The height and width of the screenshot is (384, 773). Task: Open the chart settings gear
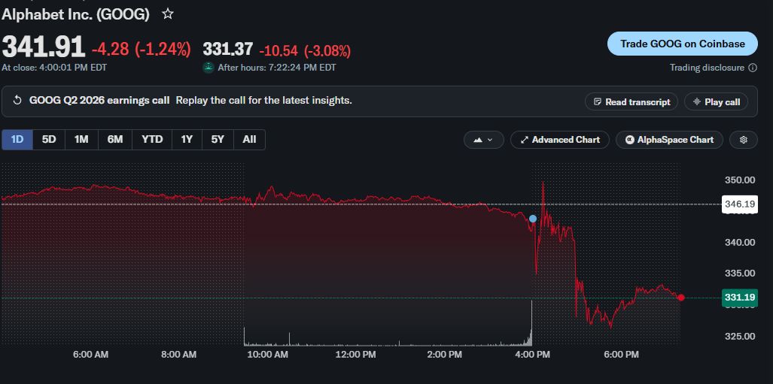[744, 140]
